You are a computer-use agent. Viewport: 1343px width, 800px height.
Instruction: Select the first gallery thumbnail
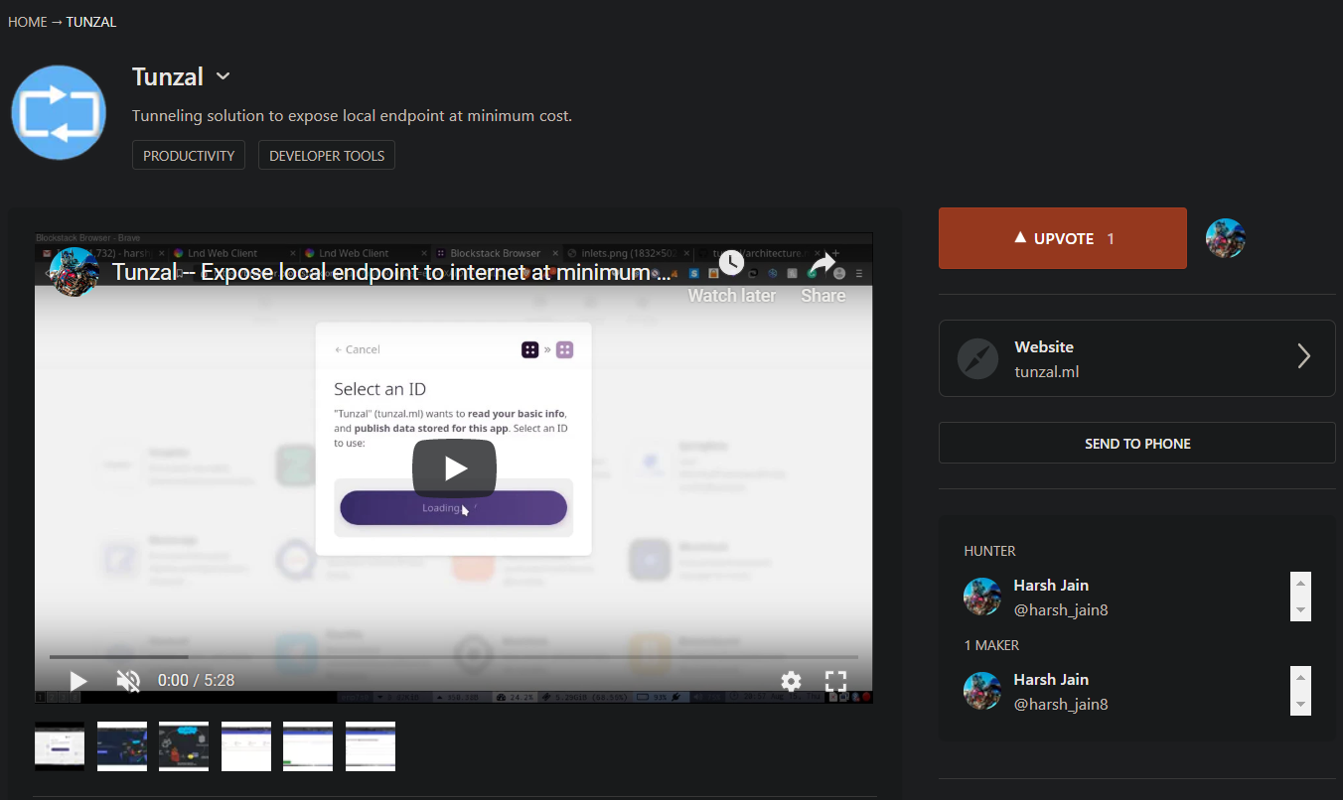60,746
